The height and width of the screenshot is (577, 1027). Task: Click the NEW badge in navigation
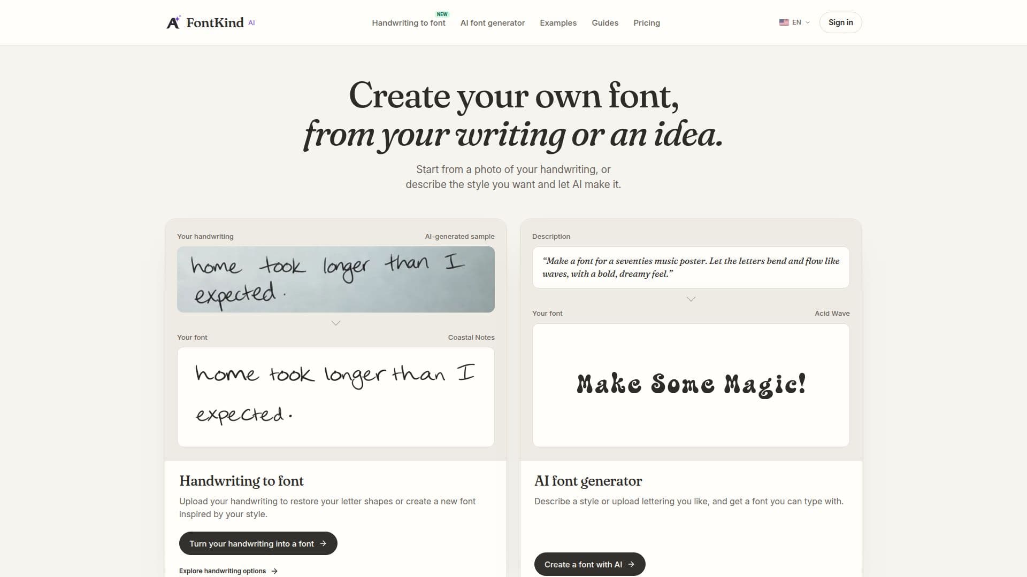click(x=442, y=14)
